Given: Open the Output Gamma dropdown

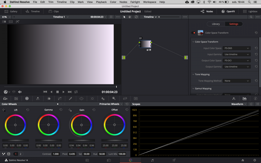Looking at the screenshot, I should pos(237,67).
